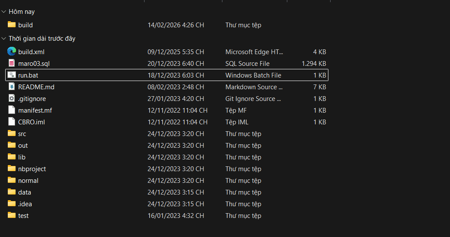450x237 pixels.
Task: Click the .idea folder icon
Action: (x=12, y=204)
